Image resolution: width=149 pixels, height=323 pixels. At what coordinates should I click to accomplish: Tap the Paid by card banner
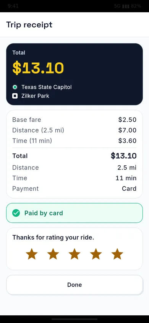coord(74,213)
